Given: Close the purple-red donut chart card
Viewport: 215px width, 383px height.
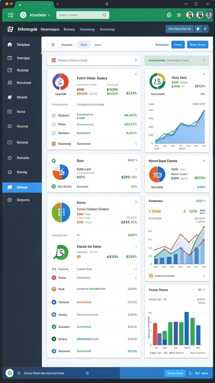Looking at the screenshot, I should tap(136, 74).
